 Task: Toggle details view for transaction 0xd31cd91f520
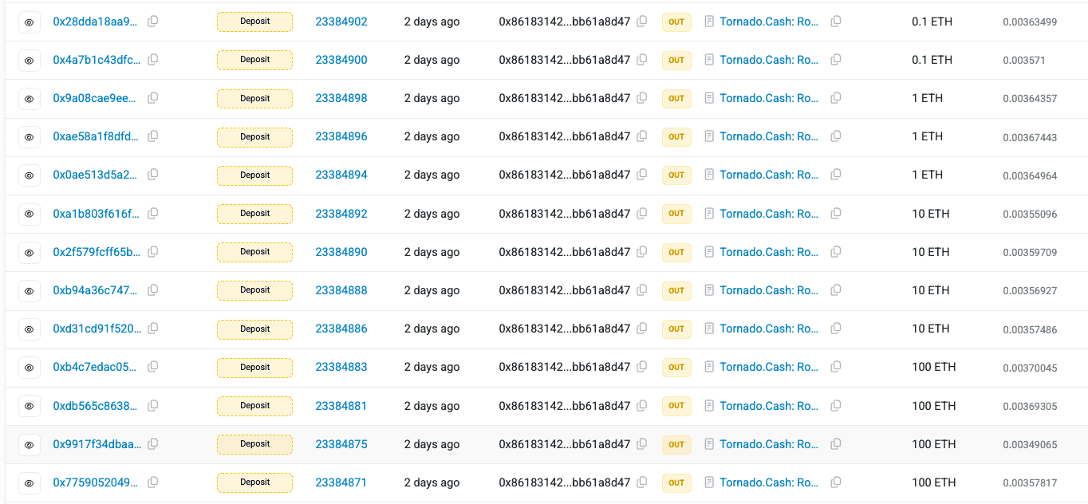29,329
